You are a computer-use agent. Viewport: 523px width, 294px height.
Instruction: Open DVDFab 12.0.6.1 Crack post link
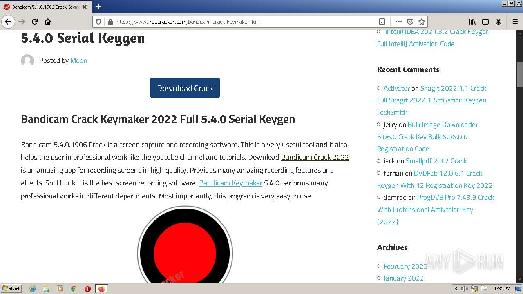[x=435, y=179]
